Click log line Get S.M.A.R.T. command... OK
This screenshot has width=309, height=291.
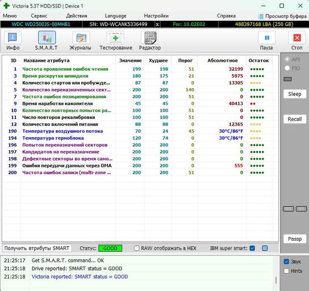click(68, 261)
